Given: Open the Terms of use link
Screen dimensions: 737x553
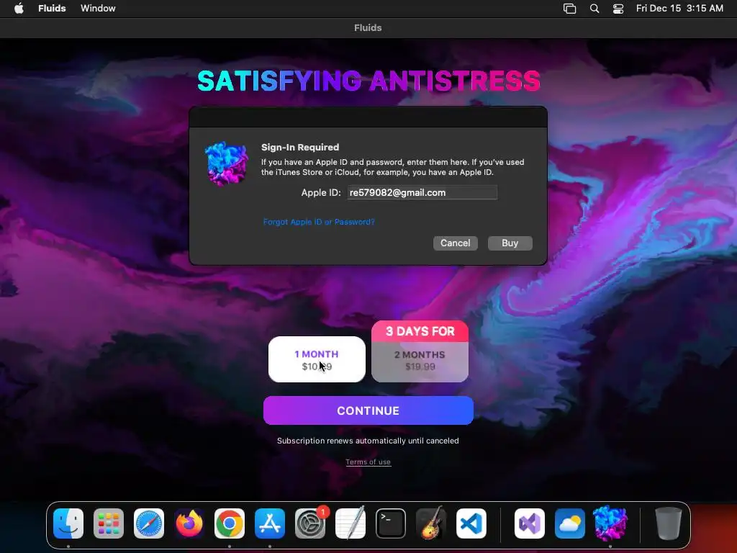Looking at the screenshot, I should [368, 462].
